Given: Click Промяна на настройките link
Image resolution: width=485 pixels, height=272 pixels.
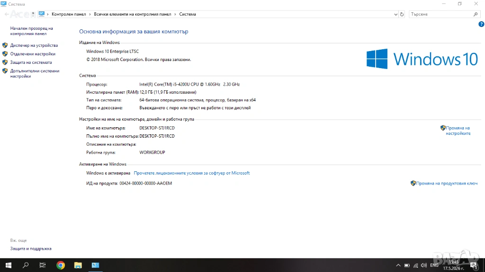Looking at the screenshot, I should tap(458, 131).
